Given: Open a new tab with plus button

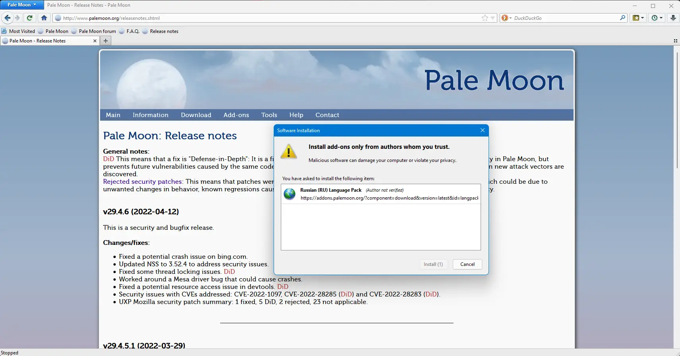Looking at the screenshot, I should point(106,41).
